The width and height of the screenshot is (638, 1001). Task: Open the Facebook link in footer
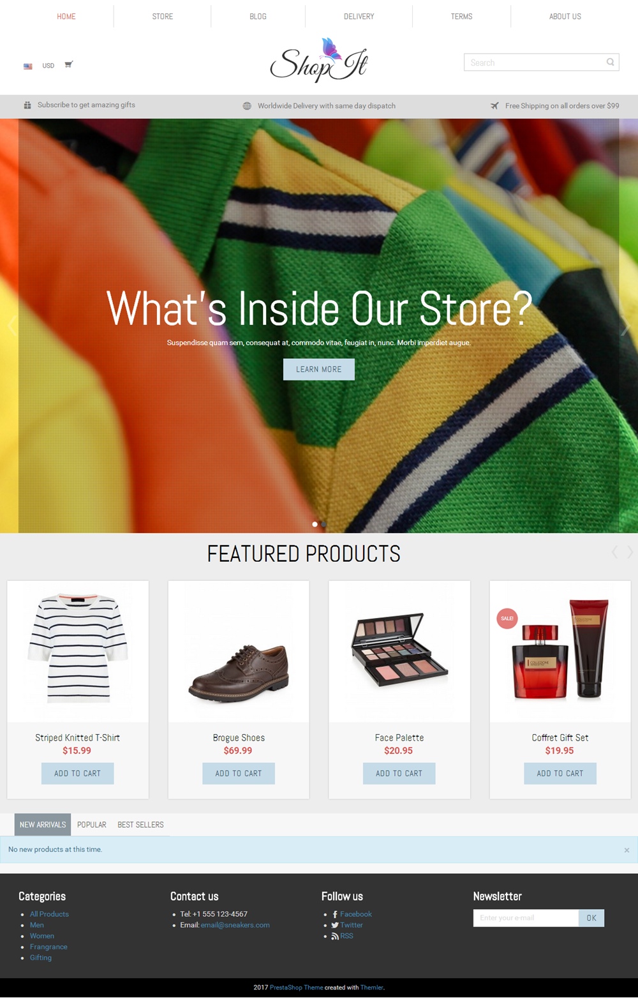(355, 914)
